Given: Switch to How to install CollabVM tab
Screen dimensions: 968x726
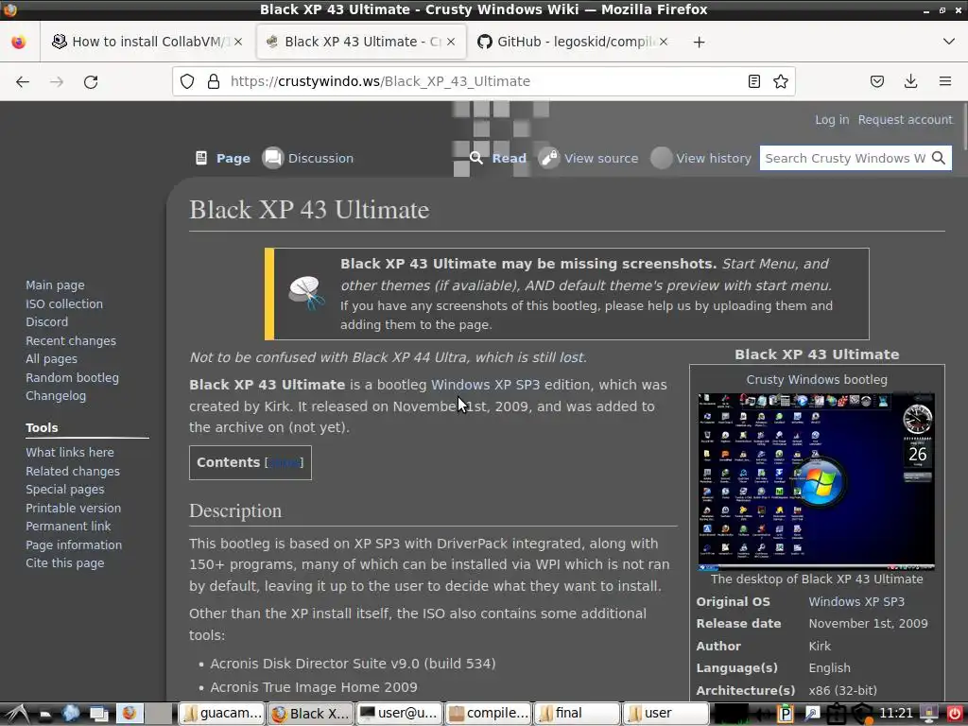Looking at the screenshot, I should (x=148, y=42).
